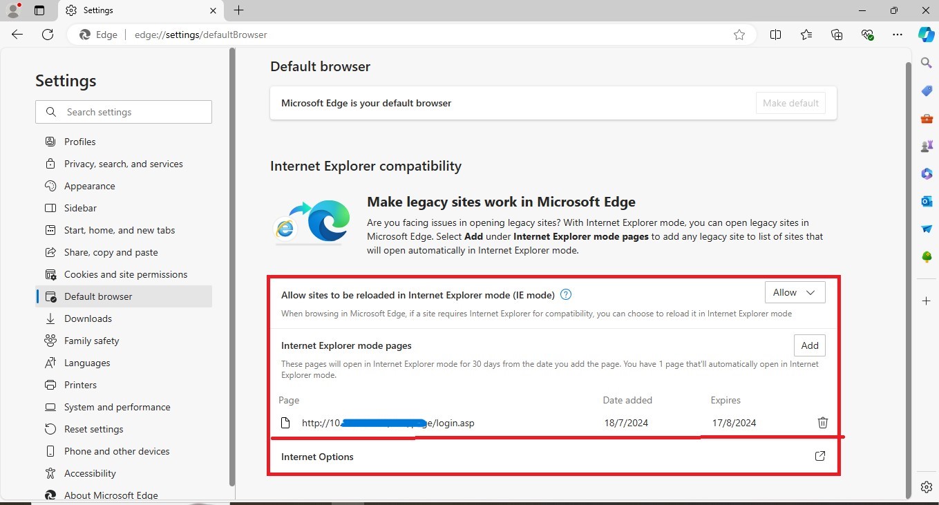The width and height of the screenshot is (939, 505).
Task: Open Family safety settings section
Action: tap(124, 341)
